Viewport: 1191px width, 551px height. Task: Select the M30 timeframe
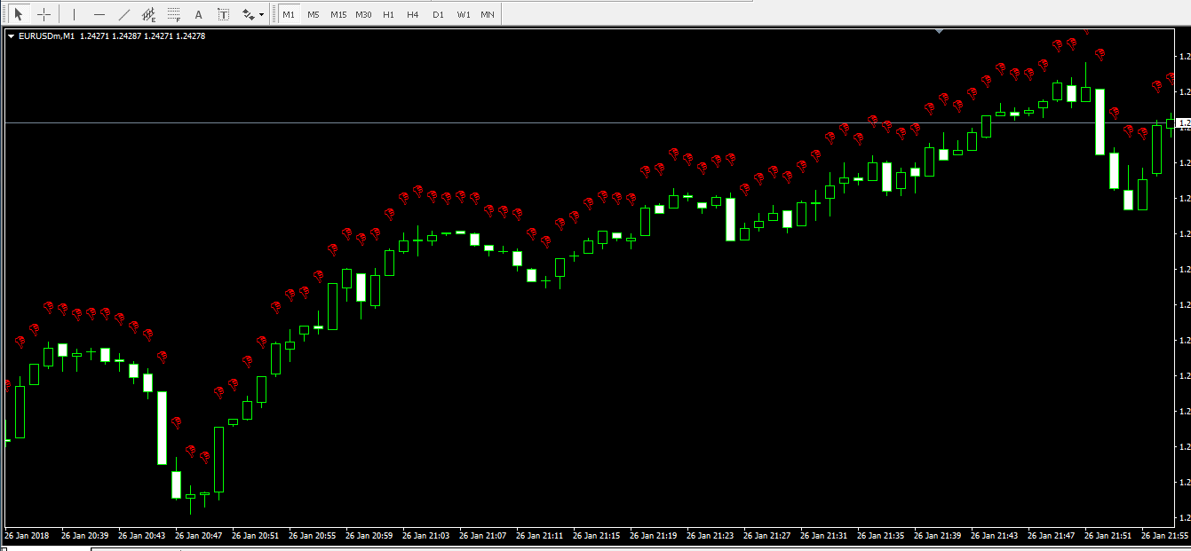point(363,14)
